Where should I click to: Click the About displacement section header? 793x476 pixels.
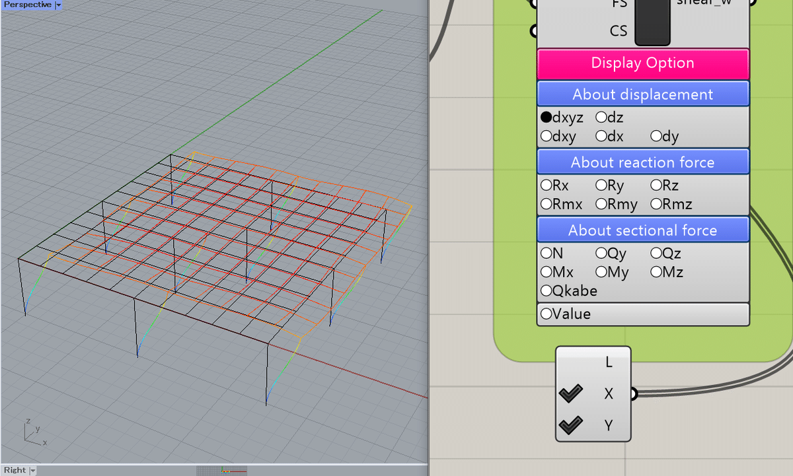click(643, 94)
